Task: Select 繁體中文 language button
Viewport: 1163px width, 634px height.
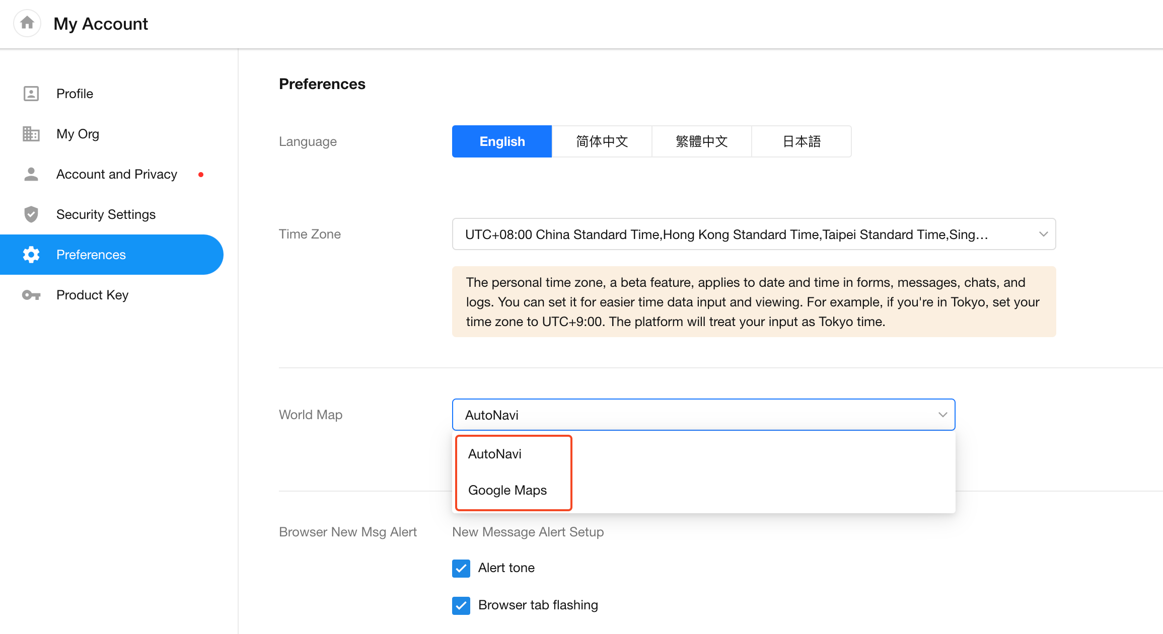Action: 701,141
